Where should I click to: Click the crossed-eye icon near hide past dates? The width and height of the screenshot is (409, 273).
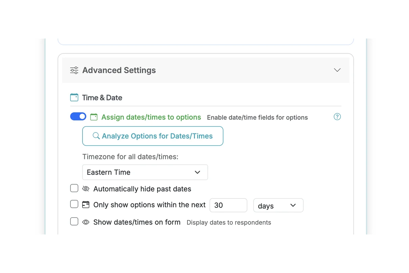[x=86, y=188]
